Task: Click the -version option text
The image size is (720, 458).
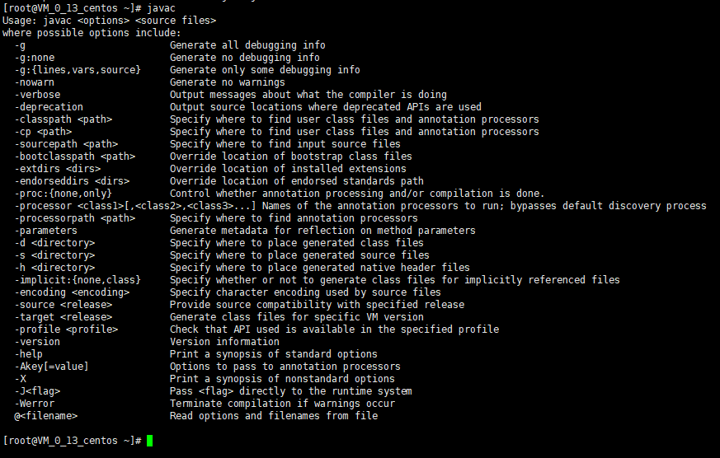Action: (x=37, y=342)
